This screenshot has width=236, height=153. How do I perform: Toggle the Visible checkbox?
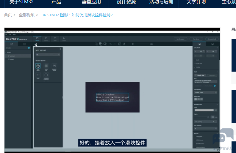[x=195, y=67]
